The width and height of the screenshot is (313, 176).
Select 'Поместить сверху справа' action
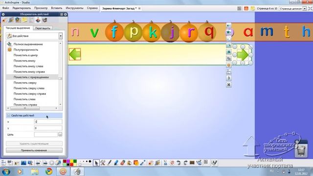pos(30,93)
